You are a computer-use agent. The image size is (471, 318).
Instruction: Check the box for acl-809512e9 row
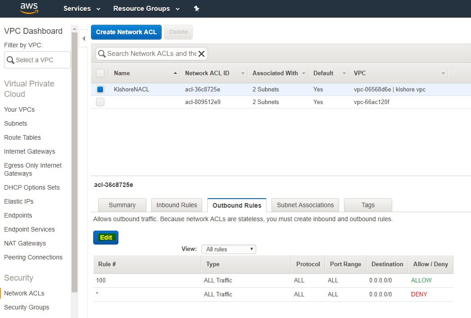click(x=100, y=102)
